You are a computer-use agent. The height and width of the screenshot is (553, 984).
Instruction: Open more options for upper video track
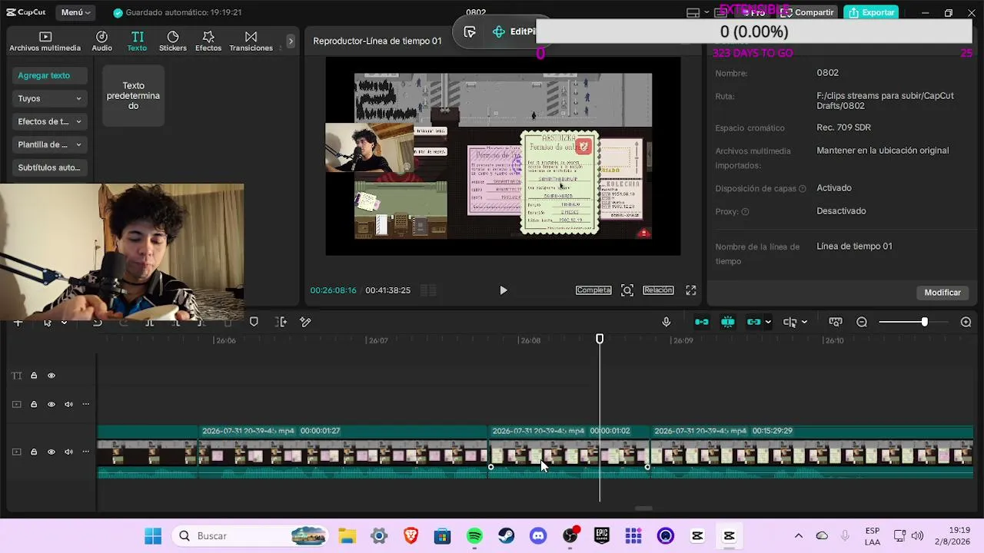point(86,404)
